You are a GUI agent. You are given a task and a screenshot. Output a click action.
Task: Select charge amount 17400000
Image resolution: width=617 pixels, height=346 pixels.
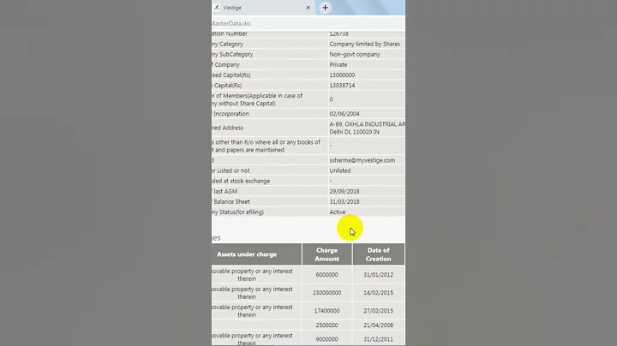327,311
